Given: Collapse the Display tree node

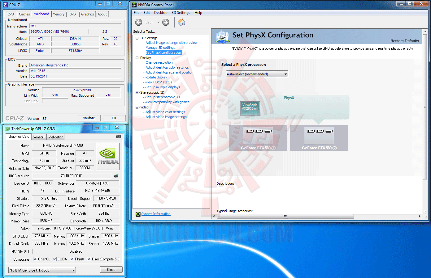Looking at the screenshot, I should pyautogui.click(x=137, y=58).
